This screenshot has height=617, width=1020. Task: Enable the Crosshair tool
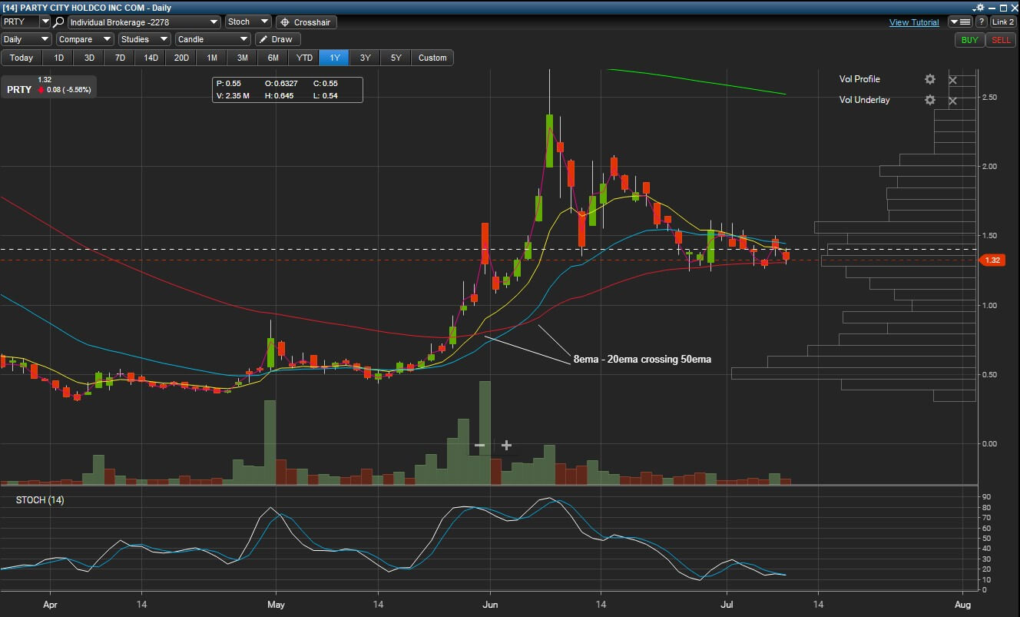click(306, 22)
